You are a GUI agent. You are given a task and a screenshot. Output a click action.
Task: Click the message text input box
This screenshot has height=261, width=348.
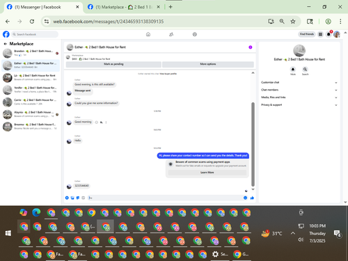coord(165,198)
